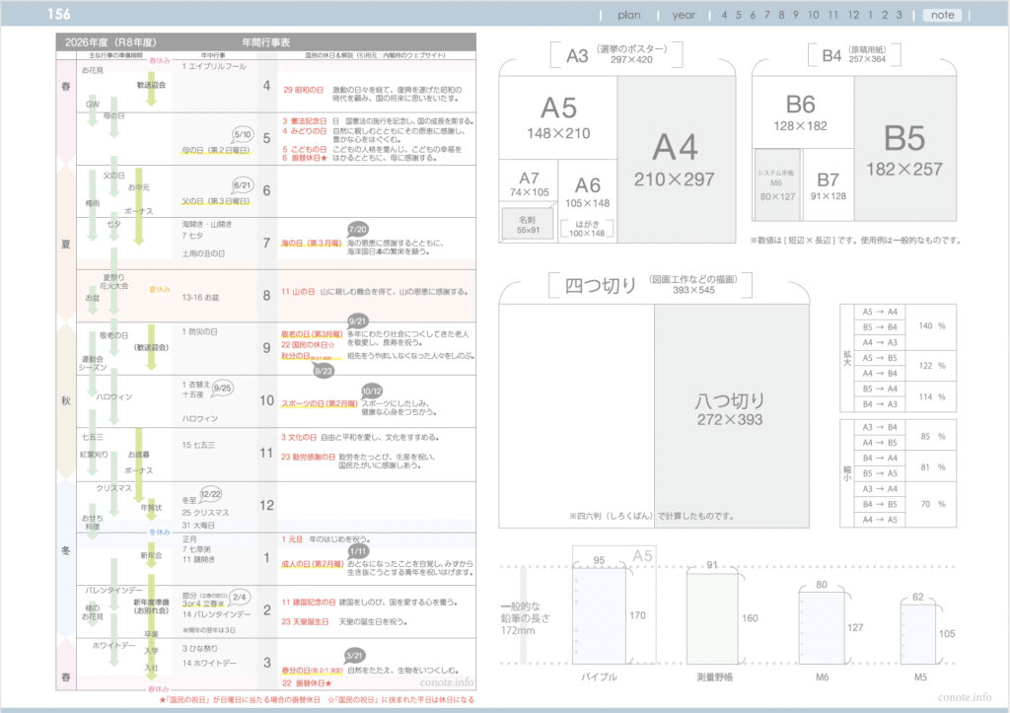This screenshot has height=713, width=1010.
Task: Click the 6/21 Father's Day date bubble
Action: pyautogui.click(x=243, y=184)
